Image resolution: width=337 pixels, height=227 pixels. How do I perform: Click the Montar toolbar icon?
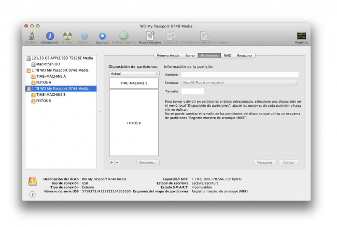(84, 36)
